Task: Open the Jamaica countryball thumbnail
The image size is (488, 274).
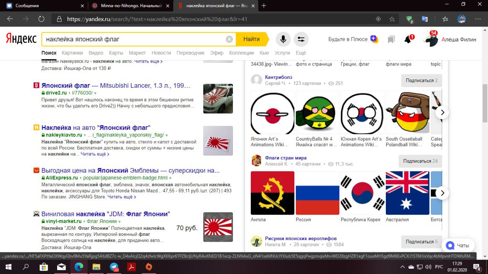Action: click(x=318, y=112)
